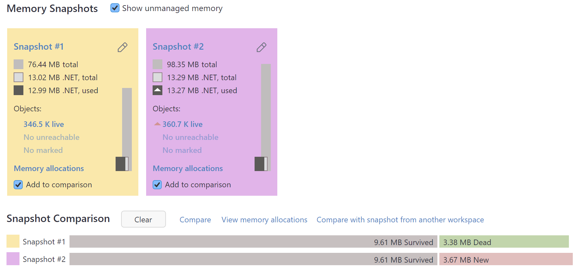Click the 3.67 MB New segment in the comparison bar
Image resolution: width=578 pixels, height=272 pixels.
pyautogui.click(x=504, y=259)
